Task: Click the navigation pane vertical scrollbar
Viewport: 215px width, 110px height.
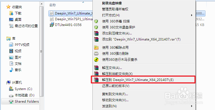Action: 41,51
